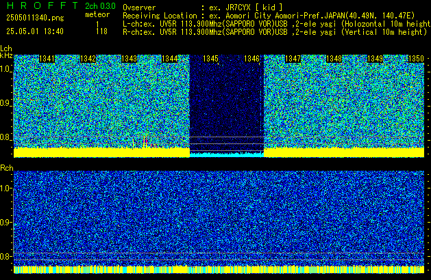Click the 1345 time marker
Screen dimensions: 431x280
click(x=210, y=59)
